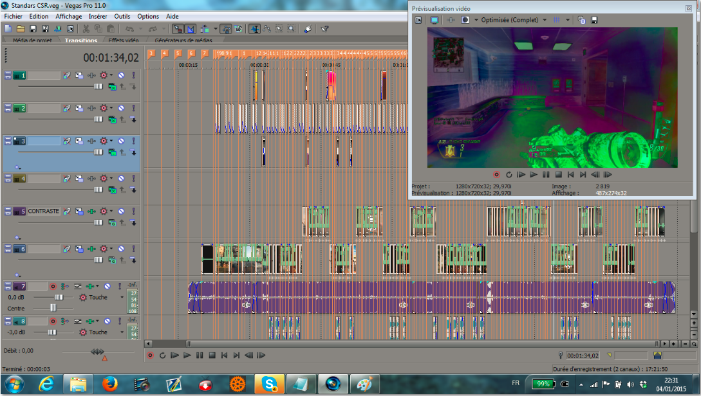
Task: Click the Render As toolbar icon
Action: (x=58, y=28)
